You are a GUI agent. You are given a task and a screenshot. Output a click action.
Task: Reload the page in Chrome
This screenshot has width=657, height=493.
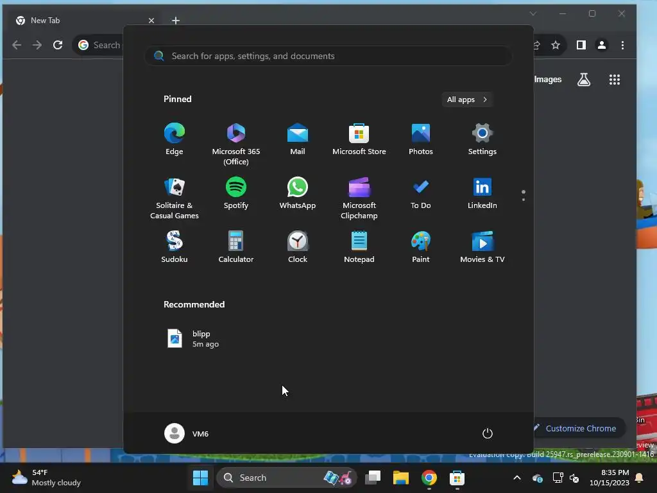pos(58,45)
